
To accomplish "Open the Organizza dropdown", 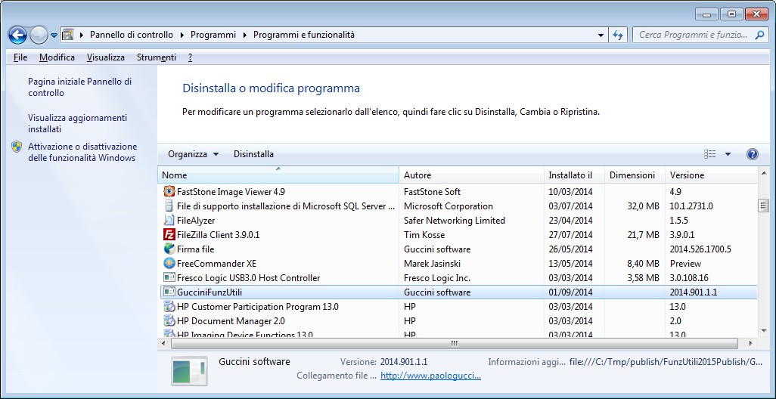I will point(193,153).
